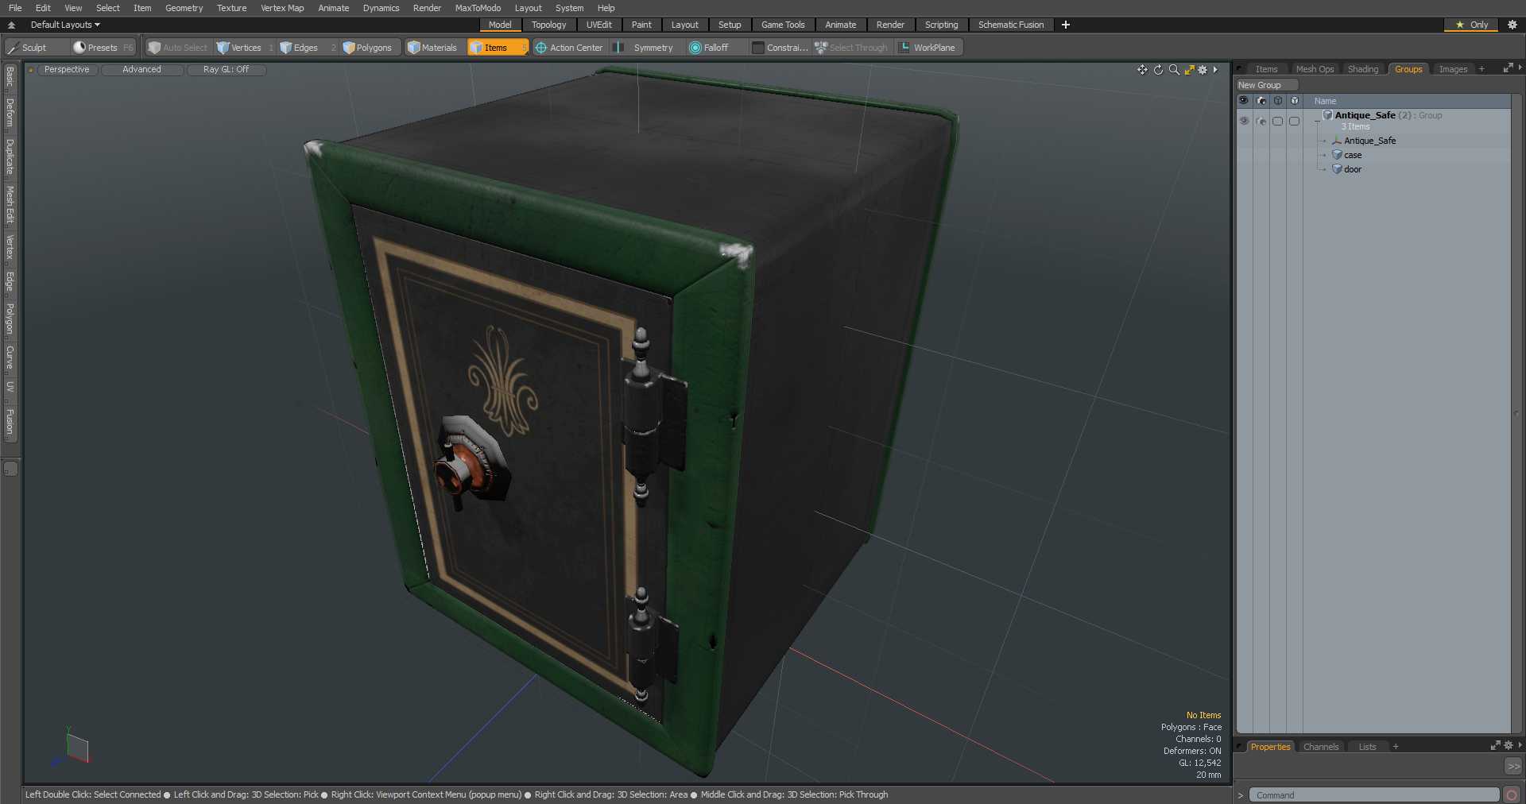Toggle select checkbox for Antique_Safe group
Screen dimensions: 1526x804
pyautogui.click(x=1277, y=121)
